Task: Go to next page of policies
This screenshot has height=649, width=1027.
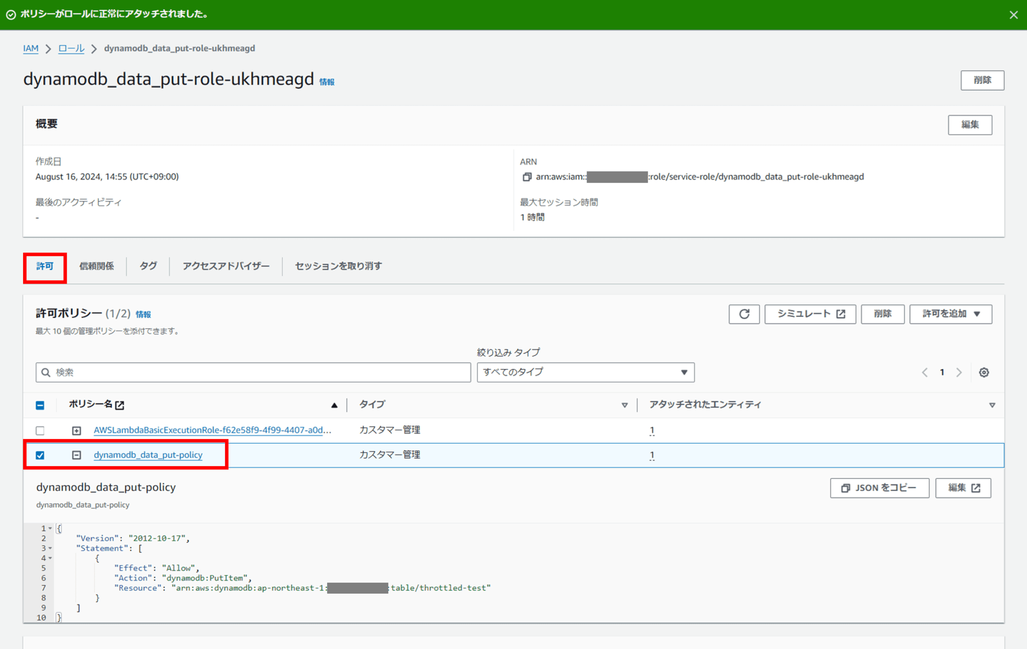Action: click(x=959, y=372)
